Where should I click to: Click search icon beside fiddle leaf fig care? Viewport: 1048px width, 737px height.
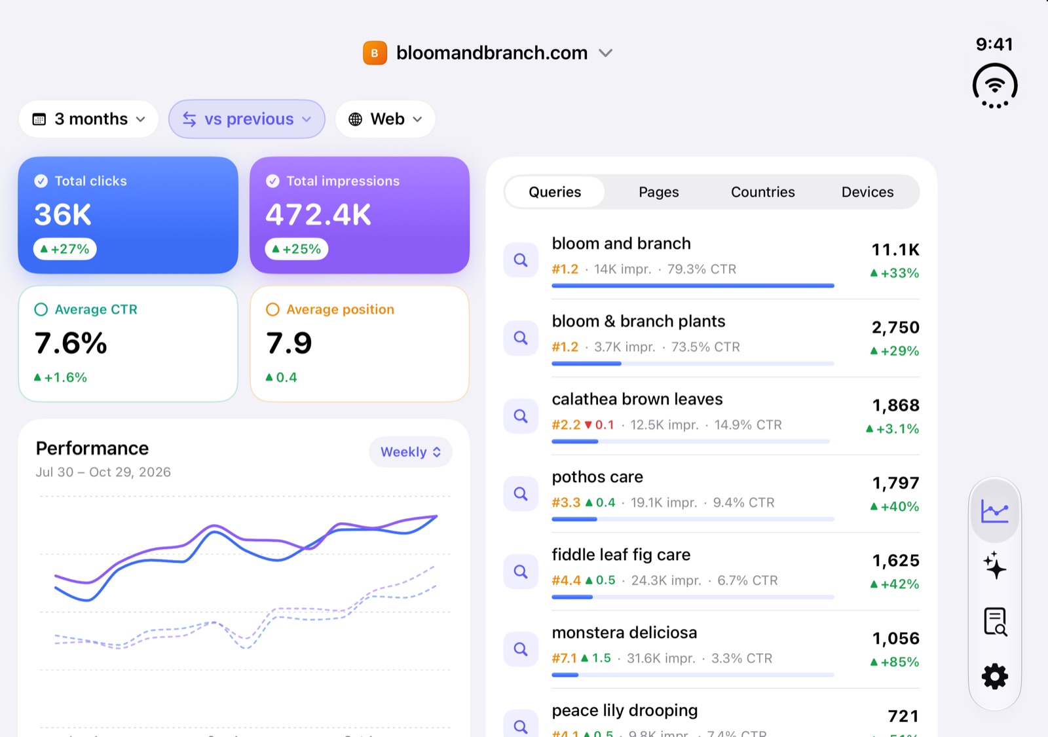[521, 571]
